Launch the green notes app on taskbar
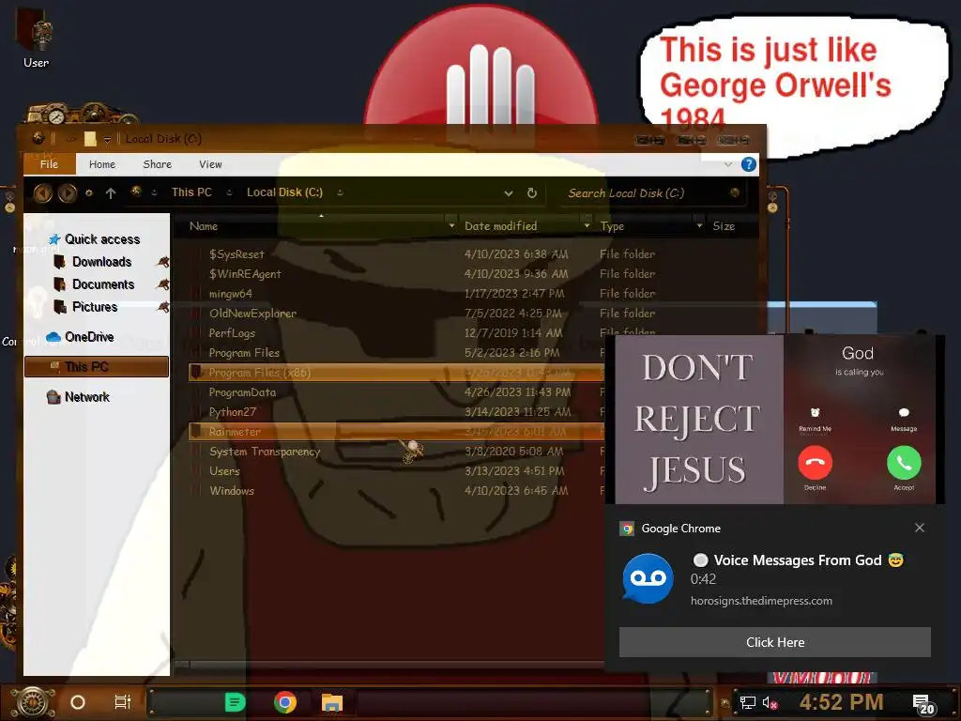 pyautogui.click(x=235, y=702)
